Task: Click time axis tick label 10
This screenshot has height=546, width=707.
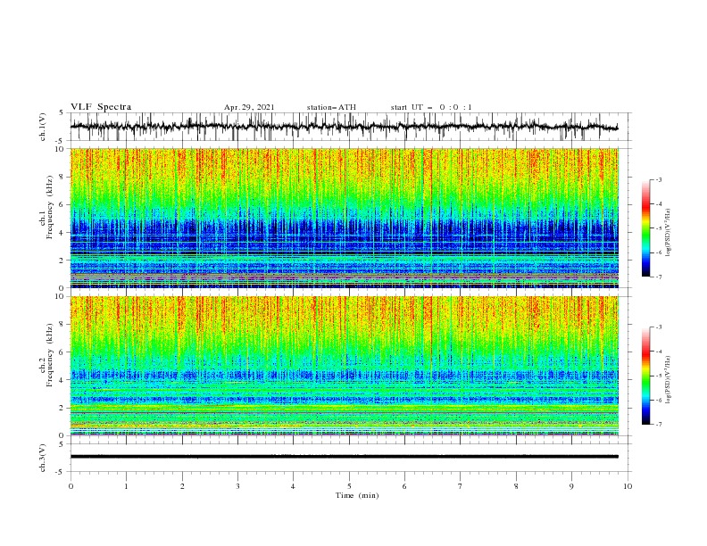Action: [x=628, y=486]
